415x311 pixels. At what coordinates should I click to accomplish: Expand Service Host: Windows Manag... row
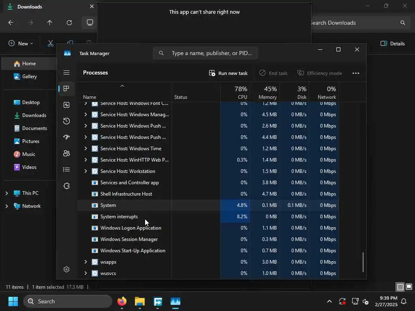(86, 115)
